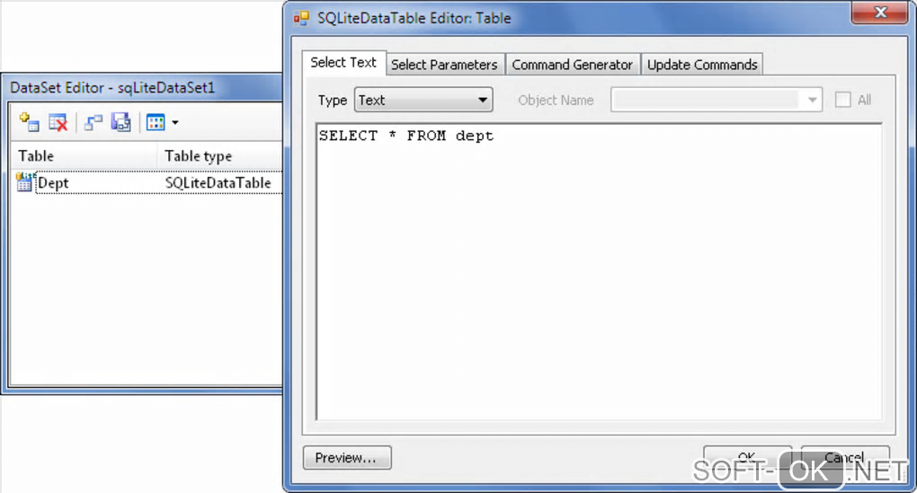Image resolution: width=917 pixels, height=493 pixels.
Task: Expand the Type combo box
Action: click(x=423, y=100)
